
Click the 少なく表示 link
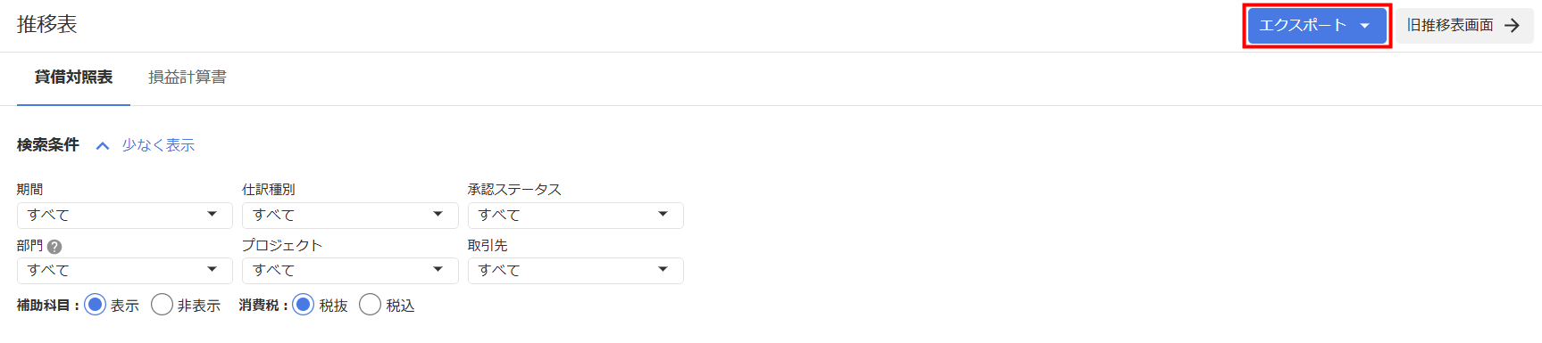point(158,145)
